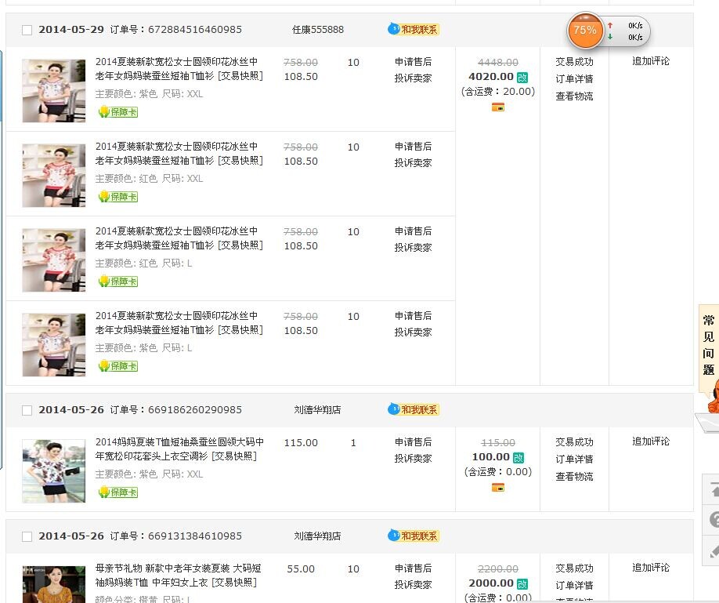Click 申请售后 for red XXL item
This screenshot has width=719, height=603.
click(x=413, y=146)
